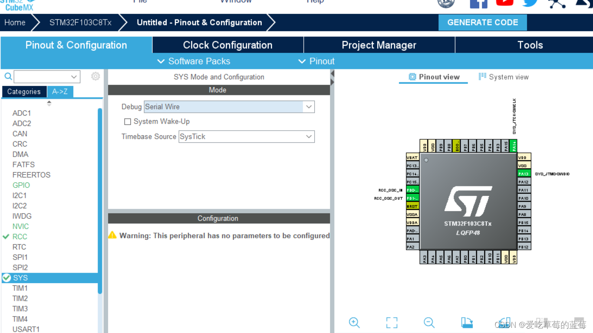This screenshot has height=333, width=593.
Task: Fit the chip to the view
Action: 392,323
